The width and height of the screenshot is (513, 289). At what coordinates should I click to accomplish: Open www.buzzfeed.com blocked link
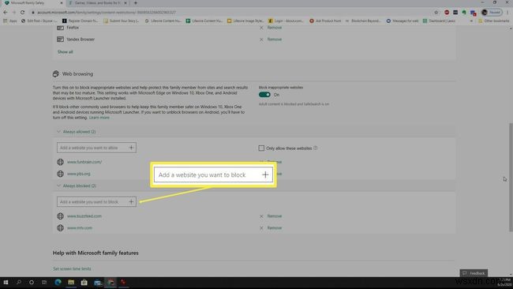point(84,216)
